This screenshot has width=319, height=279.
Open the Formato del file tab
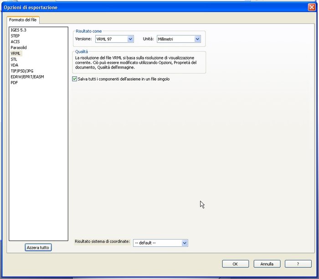pos(23,20)
